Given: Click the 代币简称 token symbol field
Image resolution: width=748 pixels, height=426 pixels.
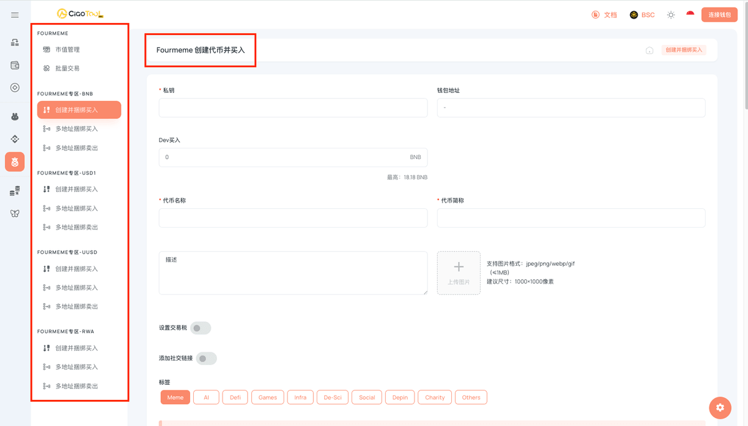Looking at the screenshot, I should pyautogui.click(x=571, y=218).
